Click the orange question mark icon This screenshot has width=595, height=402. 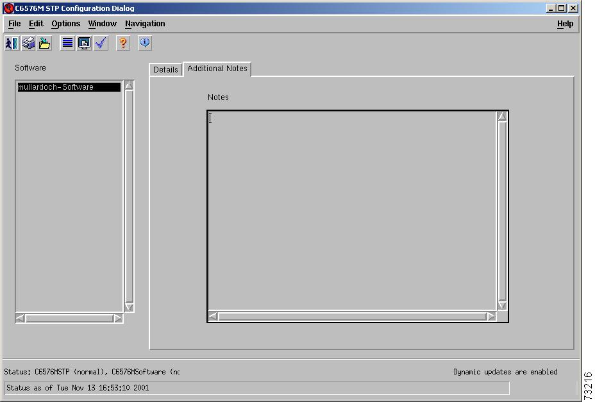pos(123,43)
